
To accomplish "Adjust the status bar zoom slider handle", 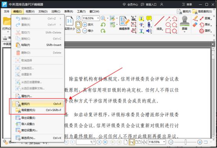I will coord(186,142).
